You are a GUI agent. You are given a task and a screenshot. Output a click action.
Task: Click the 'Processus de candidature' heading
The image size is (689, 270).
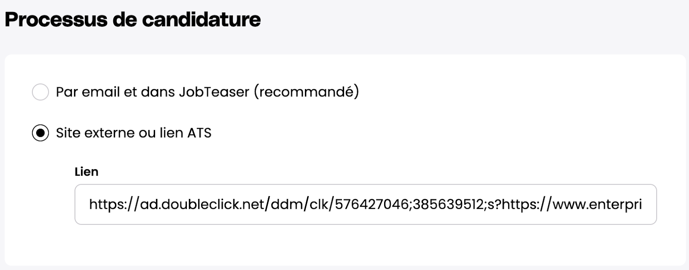coord(133,20)
